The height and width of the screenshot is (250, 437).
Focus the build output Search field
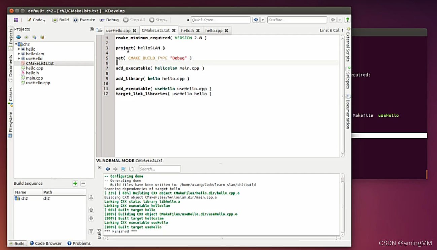coord(159,169)
